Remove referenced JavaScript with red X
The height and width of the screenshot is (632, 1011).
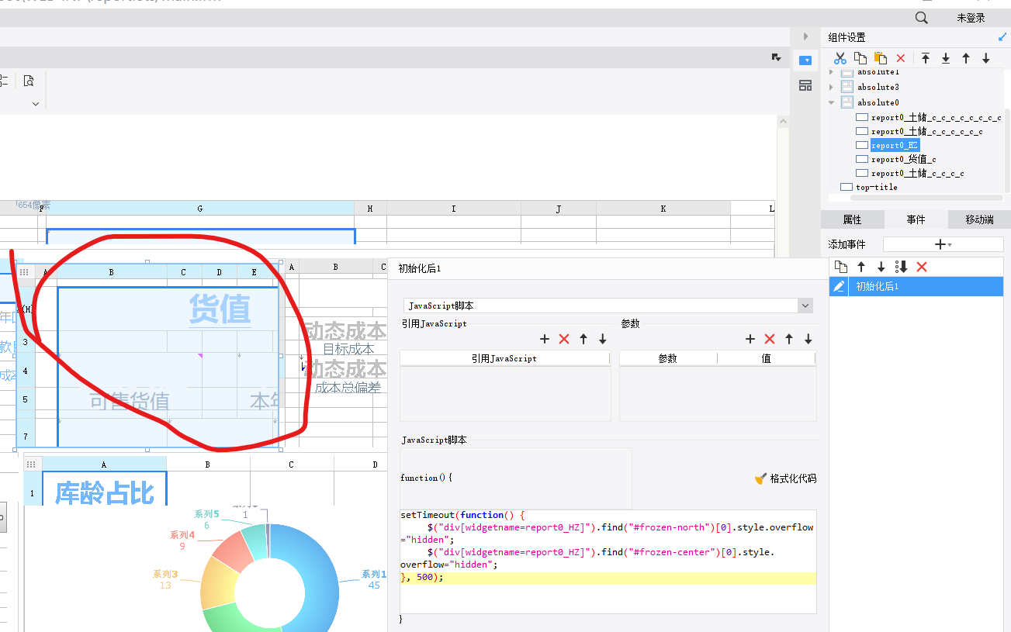coord(564,339)
